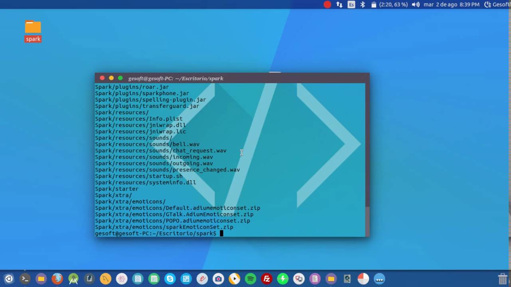Click the line Spark/xtra/emoticons/sparkEmoticonSet.zip

[x=164, y=227]
